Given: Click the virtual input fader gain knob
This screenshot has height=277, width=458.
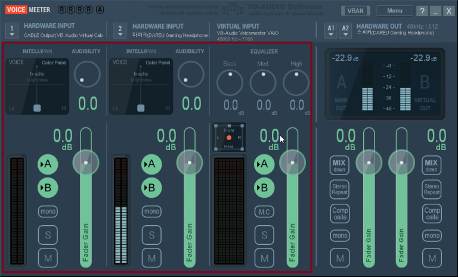Looking at the screenshot, I should tap(292, 163).
